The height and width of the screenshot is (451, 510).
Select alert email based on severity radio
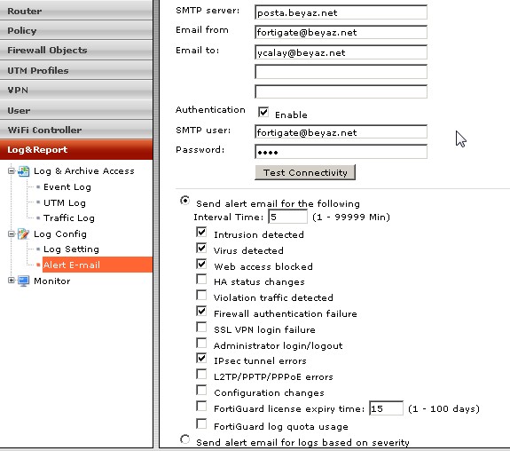184,439
